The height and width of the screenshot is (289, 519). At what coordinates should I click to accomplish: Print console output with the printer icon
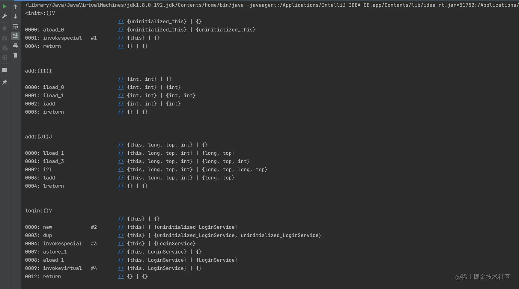pyautogui.click(x=15, y=46)
